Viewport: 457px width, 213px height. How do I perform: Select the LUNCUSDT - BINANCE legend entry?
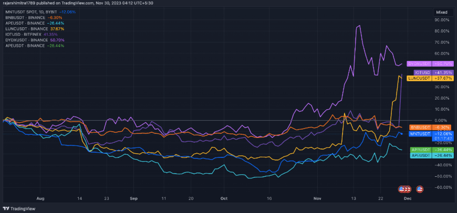coord(28,29)
